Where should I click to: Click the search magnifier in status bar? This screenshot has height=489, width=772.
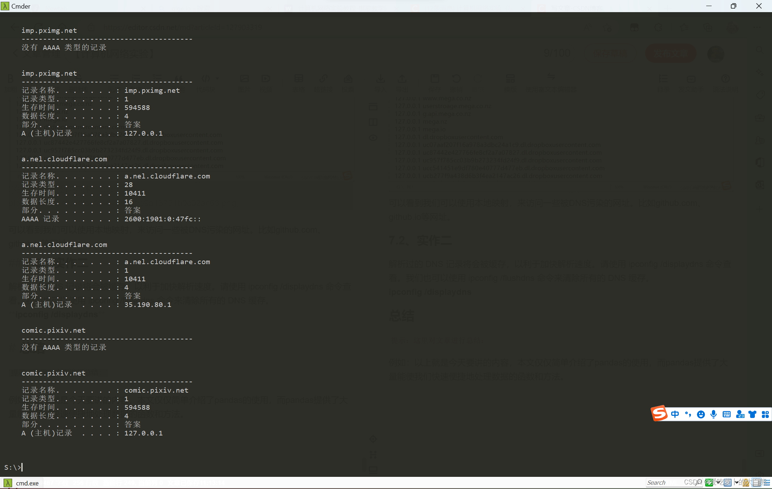point(698,483)
